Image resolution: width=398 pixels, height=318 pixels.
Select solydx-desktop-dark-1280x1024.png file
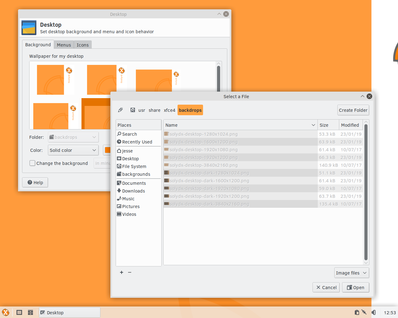[240, 173]
